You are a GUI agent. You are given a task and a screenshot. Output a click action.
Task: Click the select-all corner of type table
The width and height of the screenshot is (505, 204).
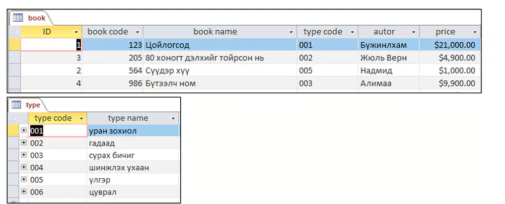pos(18,118)
